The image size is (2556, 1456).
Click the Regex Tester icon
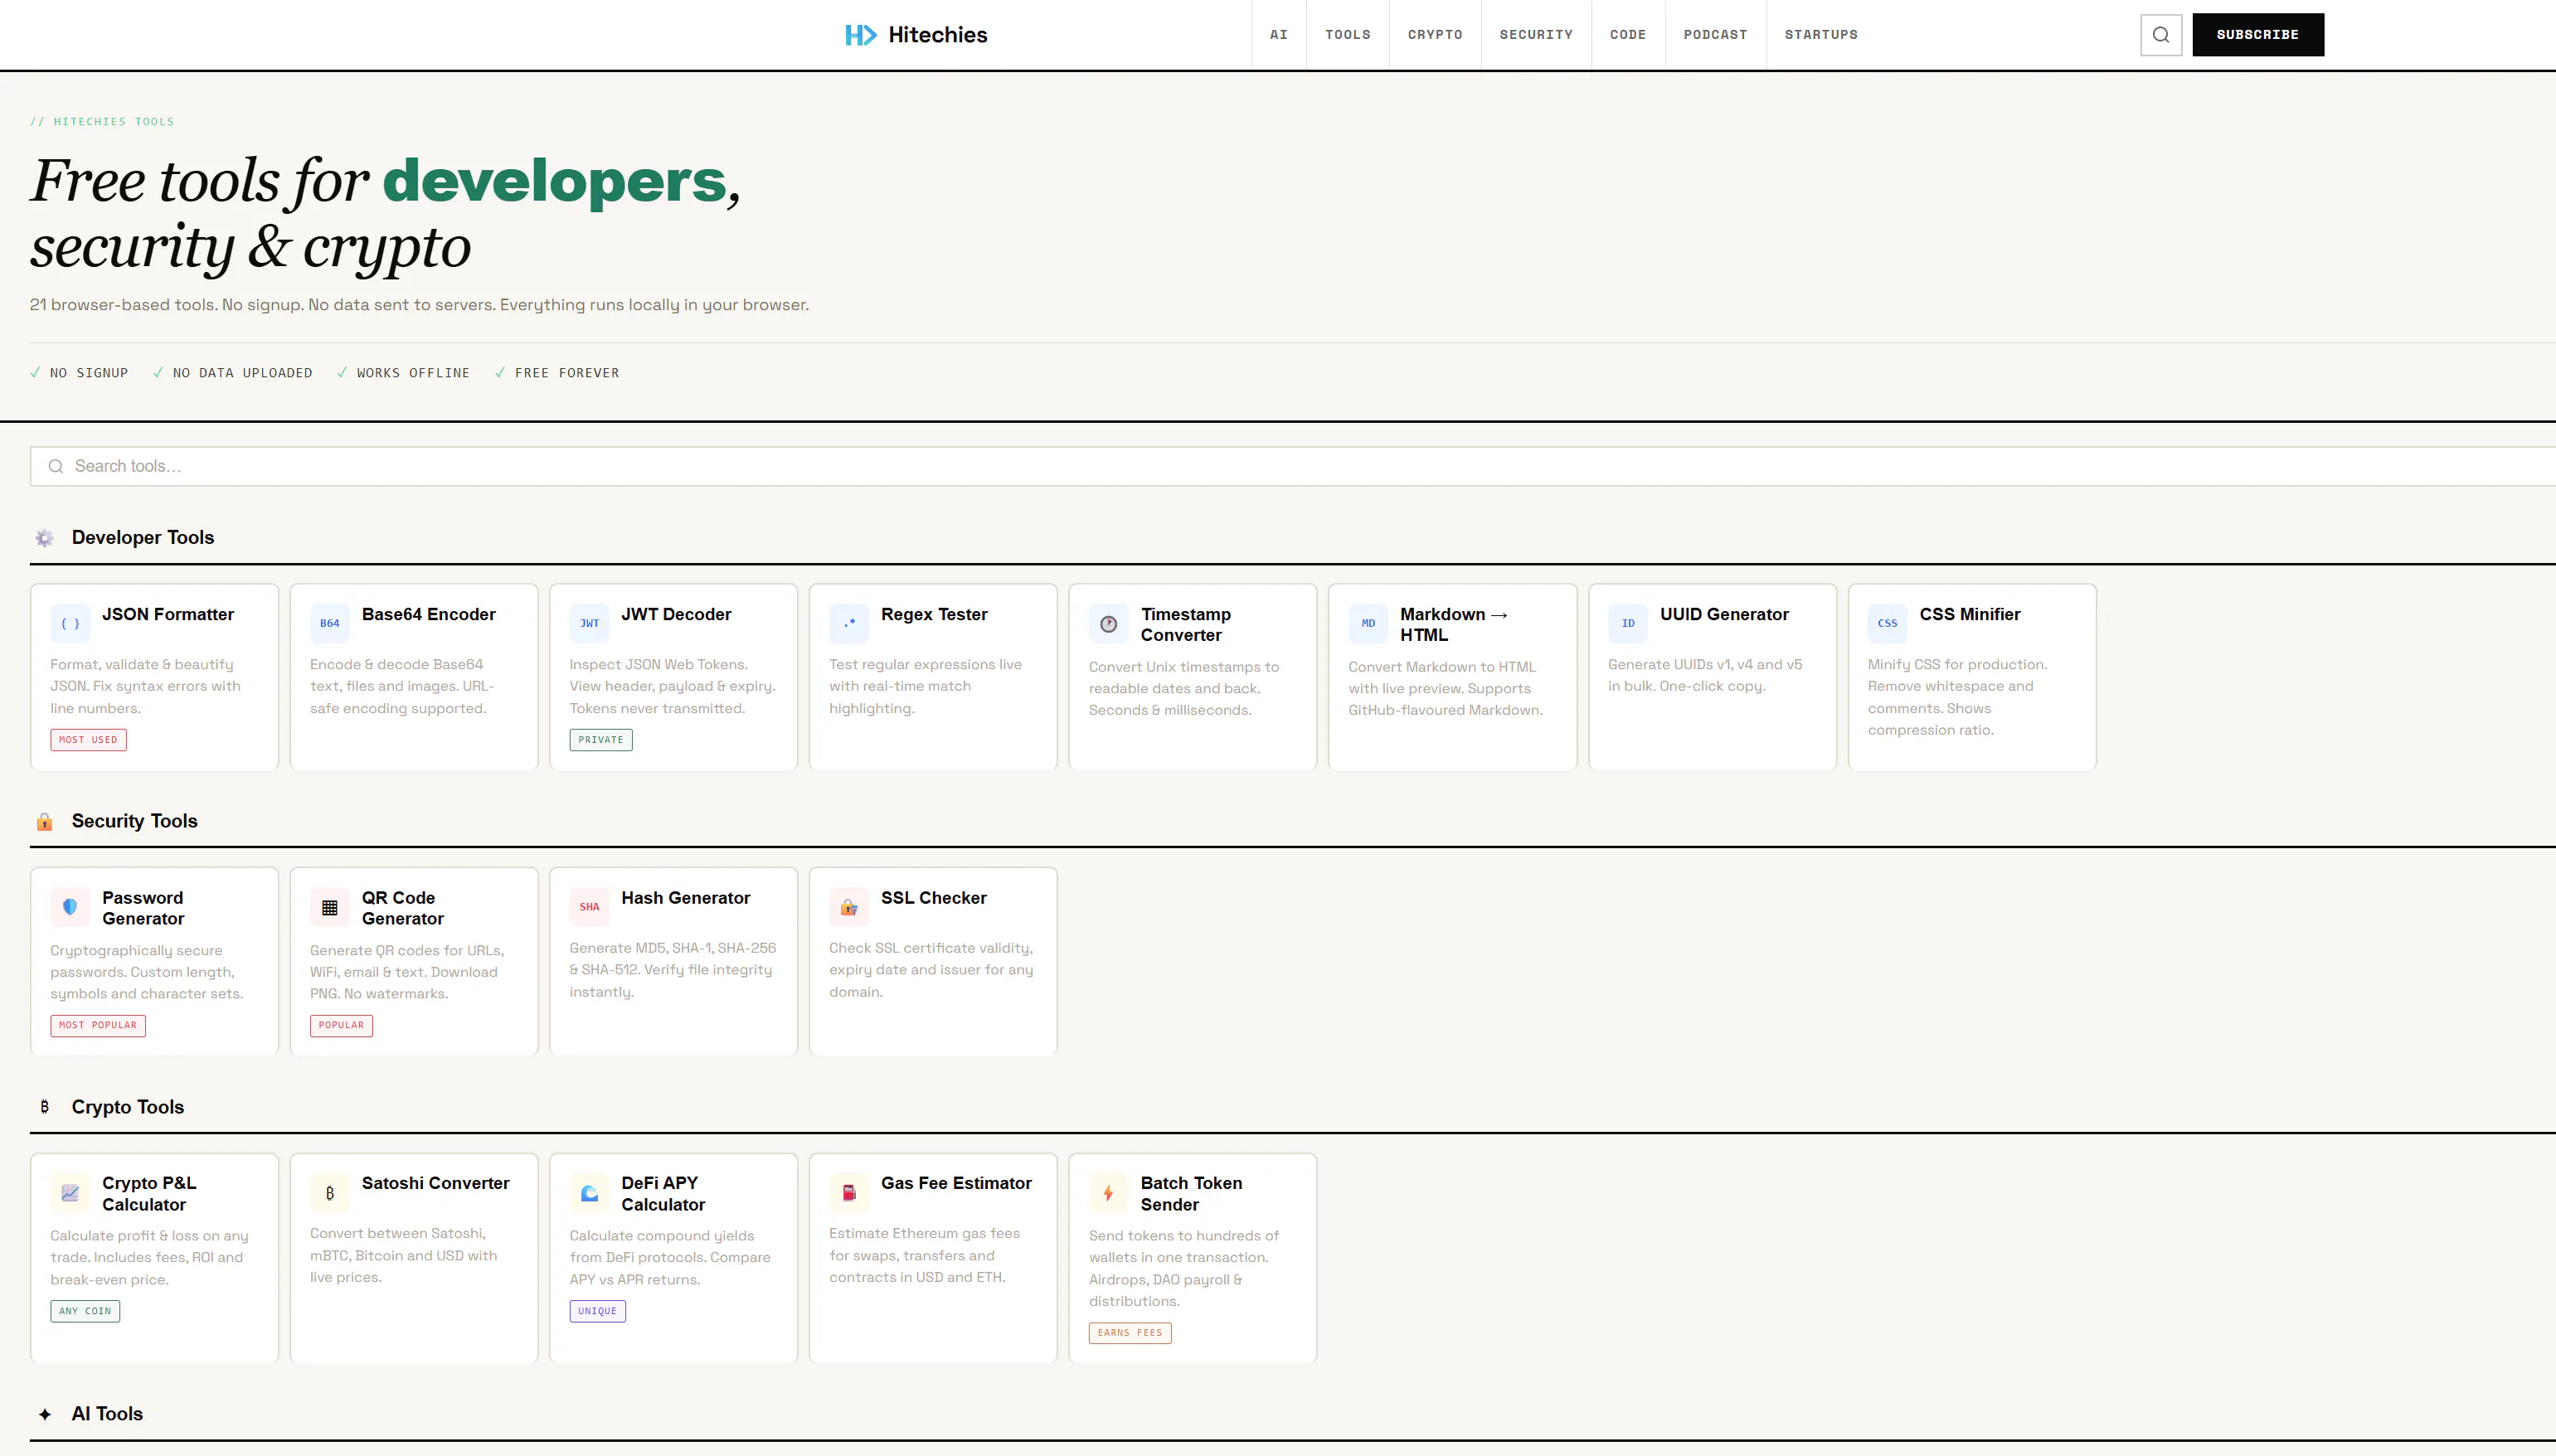(849, 623)
